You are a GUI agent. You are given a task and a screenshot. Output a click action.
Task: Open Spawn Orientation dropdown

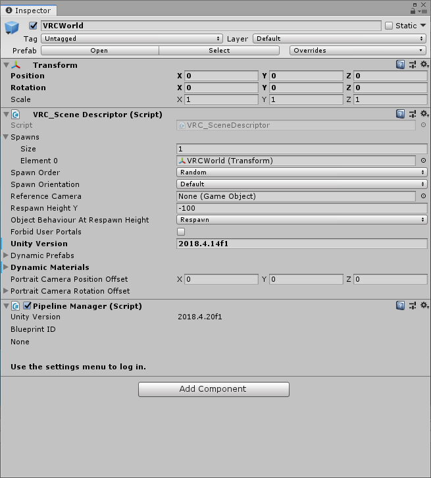302,184
